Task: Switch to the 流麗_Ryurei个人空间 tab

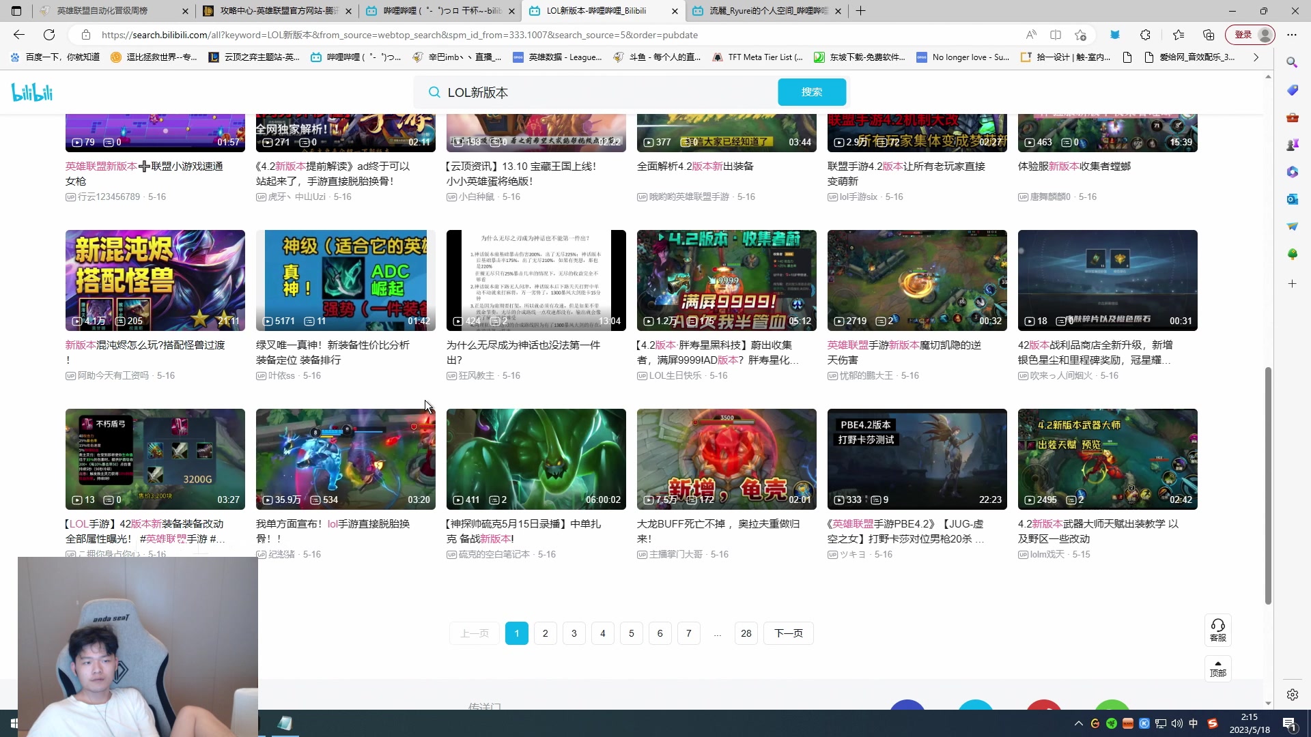Action: (x=765, y=11)
